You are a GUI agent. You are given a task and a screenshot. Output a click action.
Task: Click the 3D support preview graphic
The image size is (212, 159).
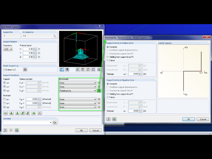coord(81,49)
